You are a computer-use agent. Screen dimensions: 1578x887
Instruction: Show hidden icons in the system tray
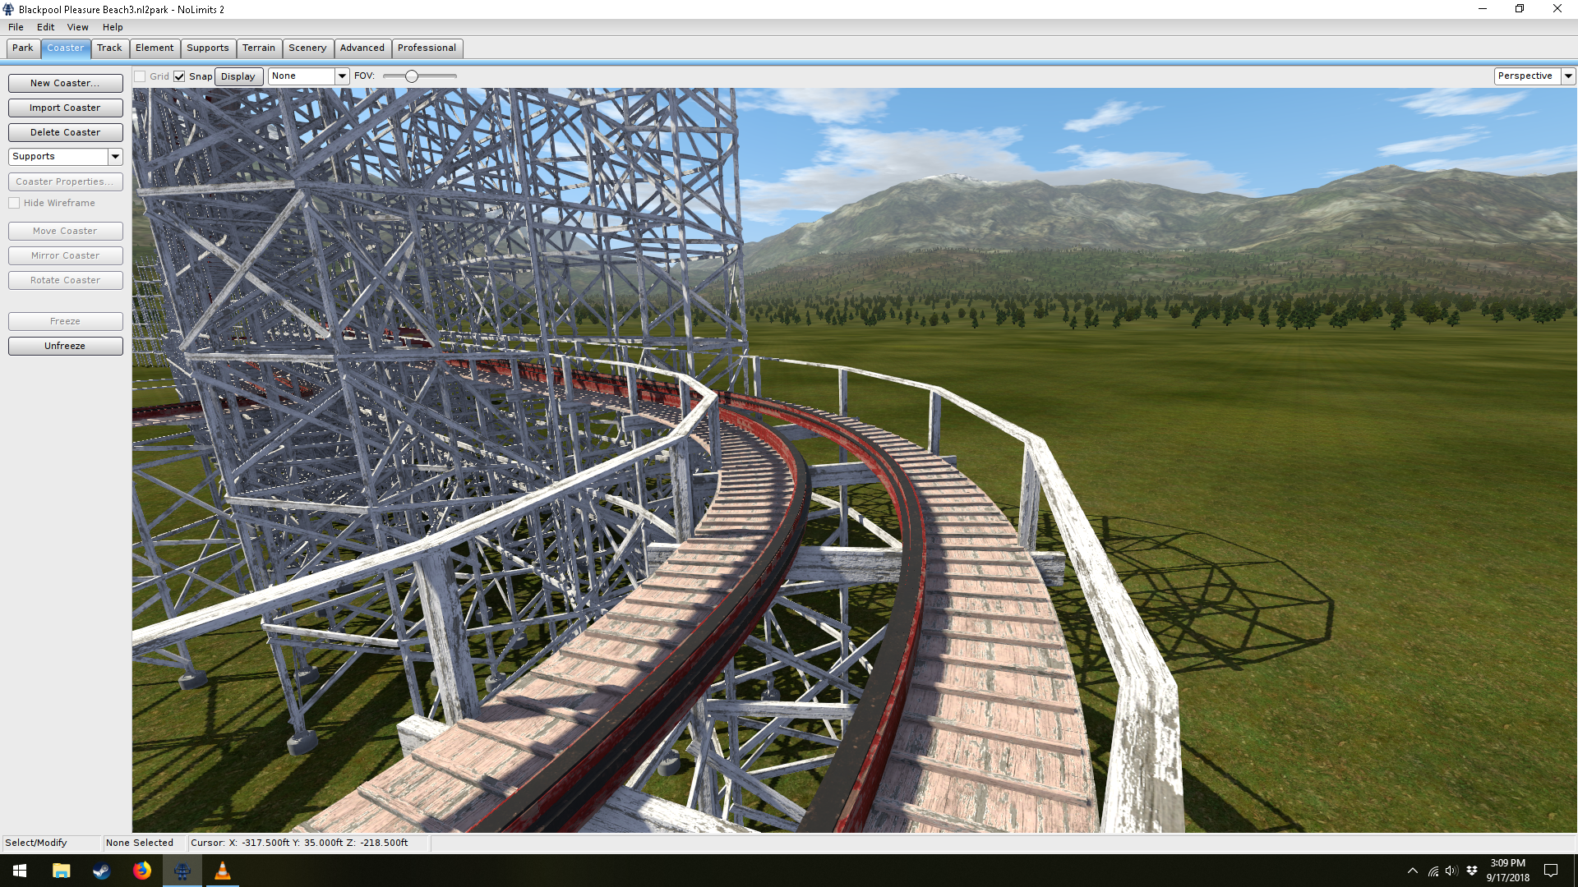click(1412, 871)
